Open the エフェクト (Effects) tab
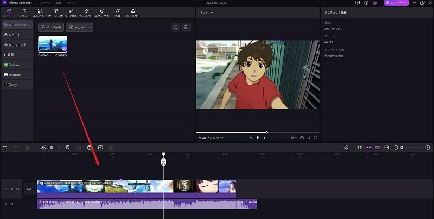 click(102, 12)
